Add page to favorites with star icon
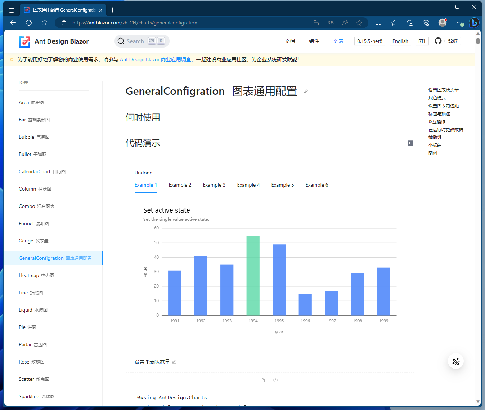 (359, 23)
